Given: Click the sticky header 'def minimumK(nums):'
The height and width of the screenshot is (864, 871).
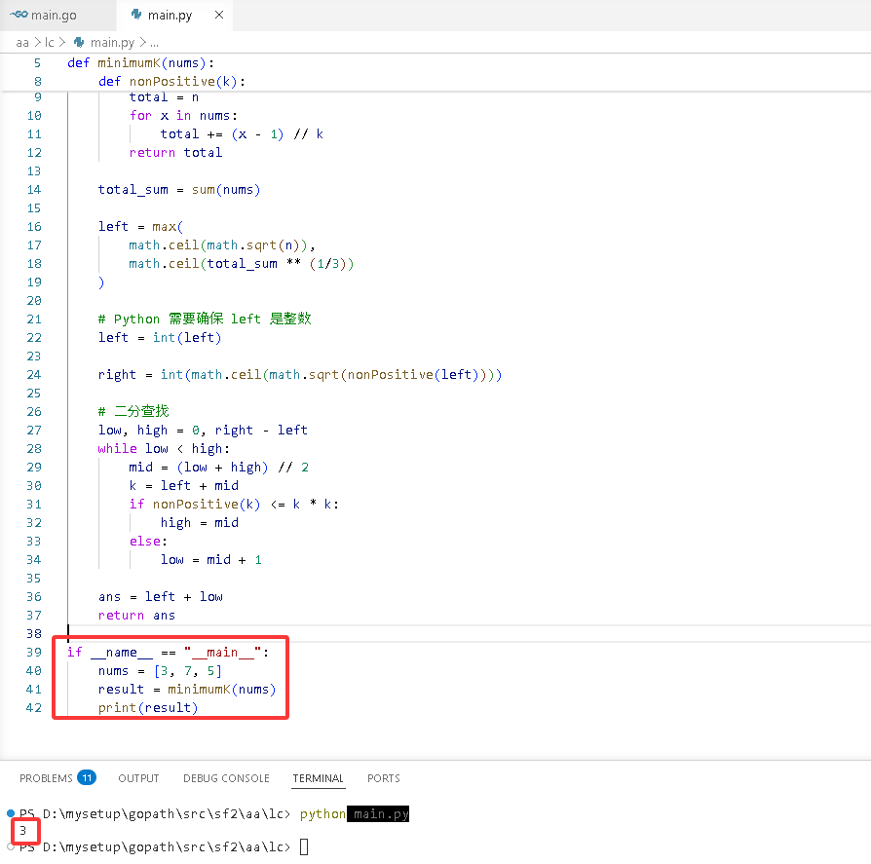Looking at the screenshot, I should 140,63.
